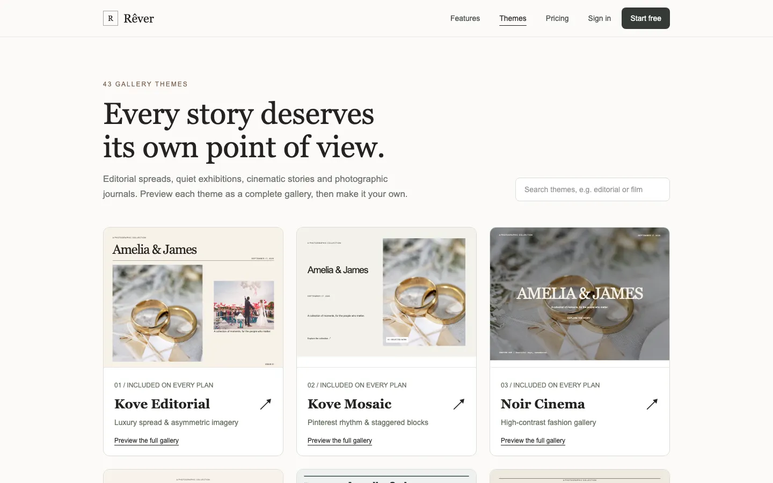Focus the Search themes input field
The height and width of the screenshot is (483, 773).
(x=593, y=189)
